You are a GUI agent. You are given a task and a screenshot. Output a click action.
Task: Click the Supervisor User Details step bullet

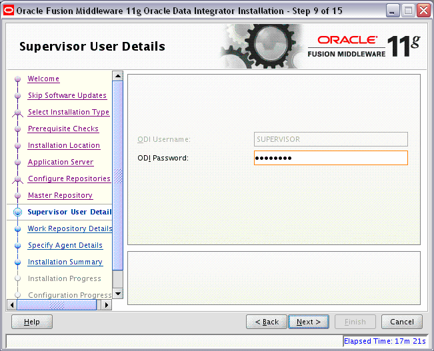click(x=18, y=212)
